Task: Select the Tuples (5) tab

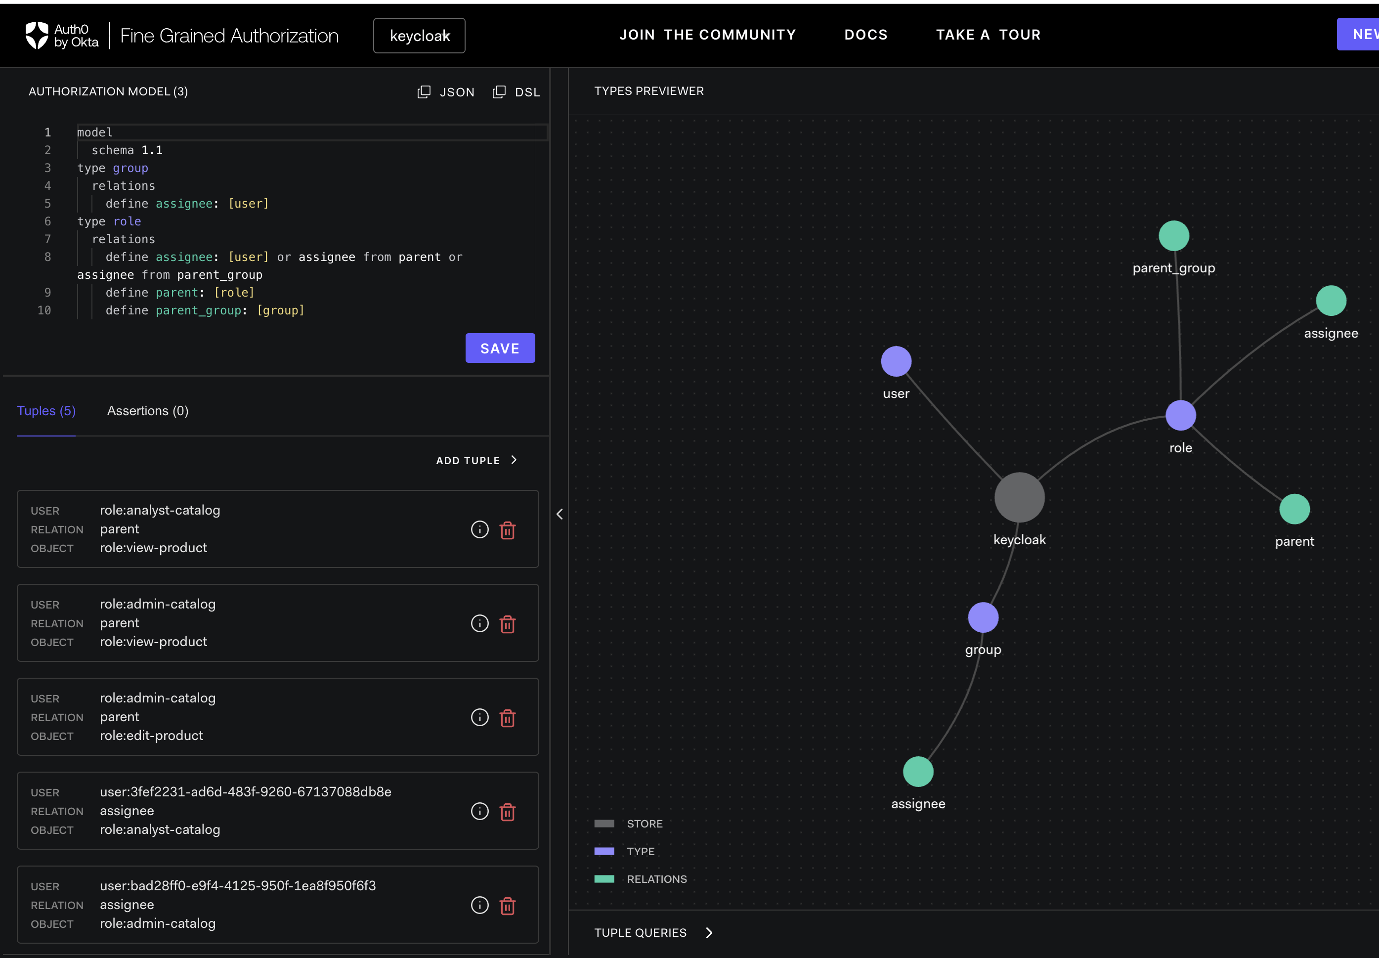Action: pyautogui.click(x=46, y=411)
